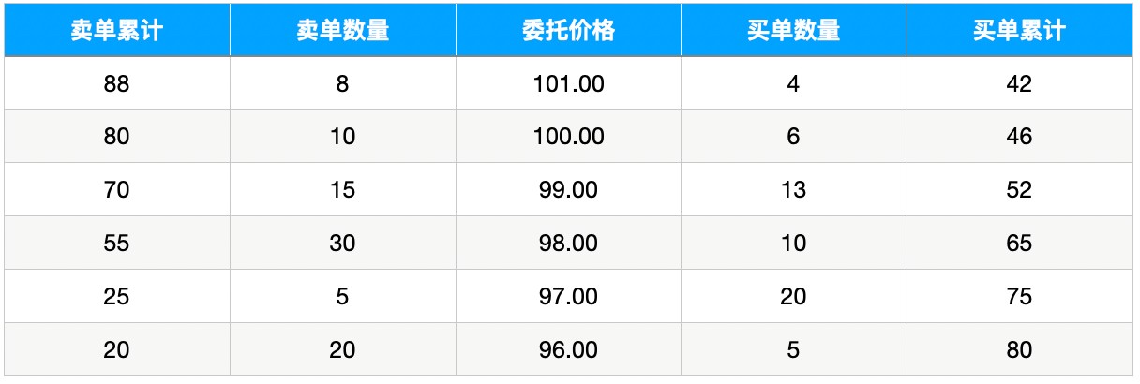Click sell quantity cell showing 30

pyautogui.click(x=343, y=244)
